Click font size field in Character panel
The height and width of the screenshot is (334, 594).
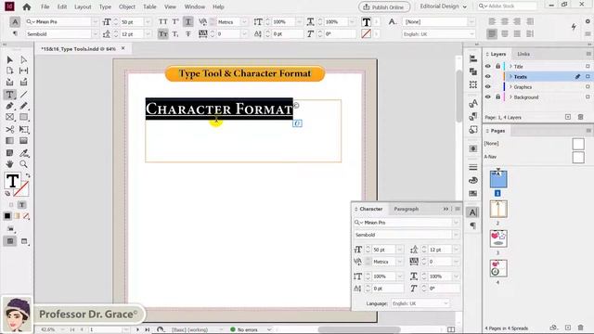[383, 250]
